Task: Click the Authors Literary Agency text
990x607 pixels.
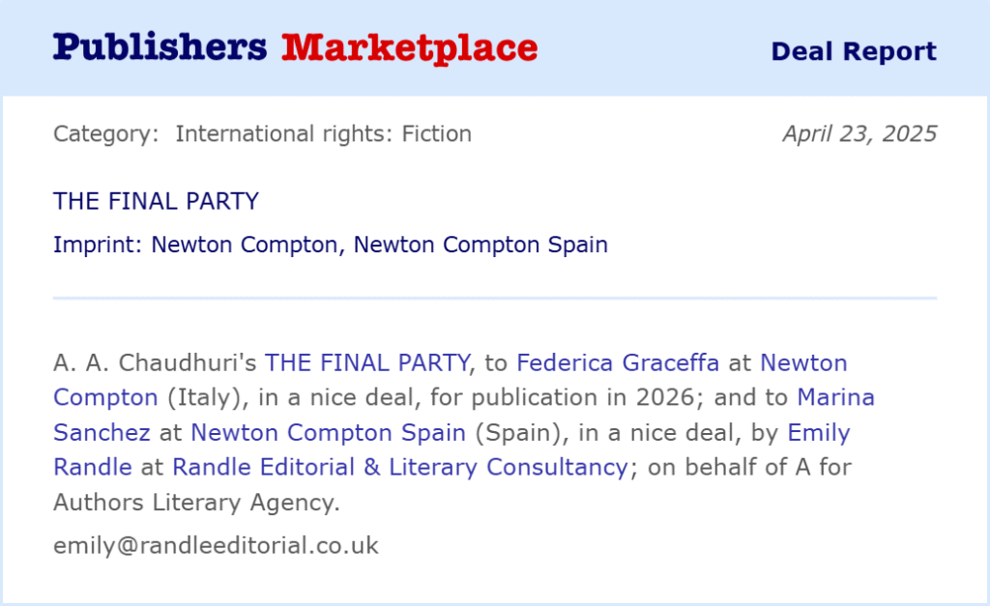Action: click(x=196, y=503)
